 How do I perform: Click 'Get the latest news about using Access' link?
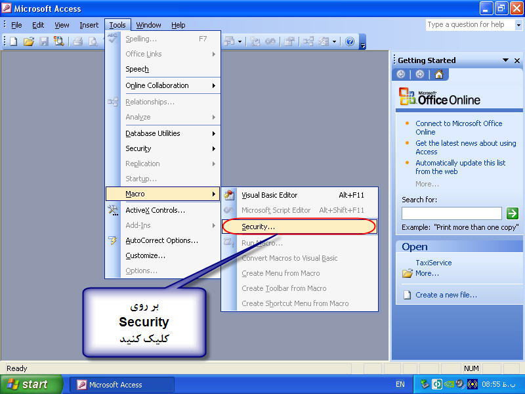466,147
